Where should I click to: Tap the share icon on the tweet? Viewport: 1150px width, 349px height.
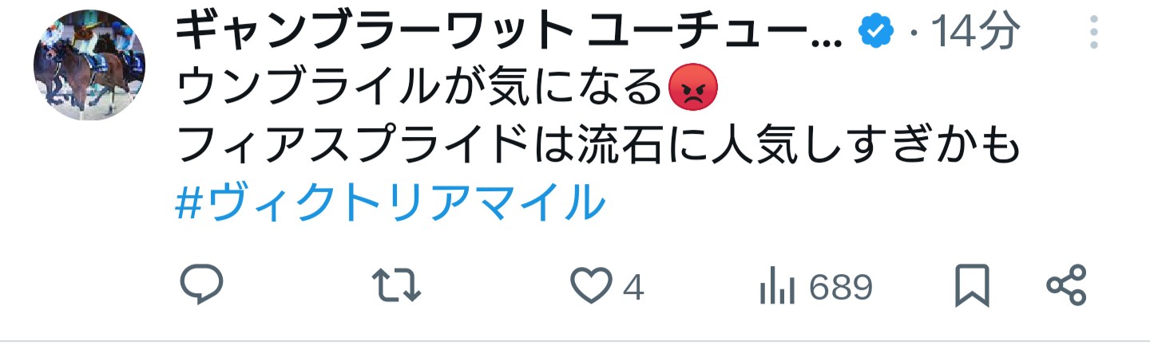1066,287
